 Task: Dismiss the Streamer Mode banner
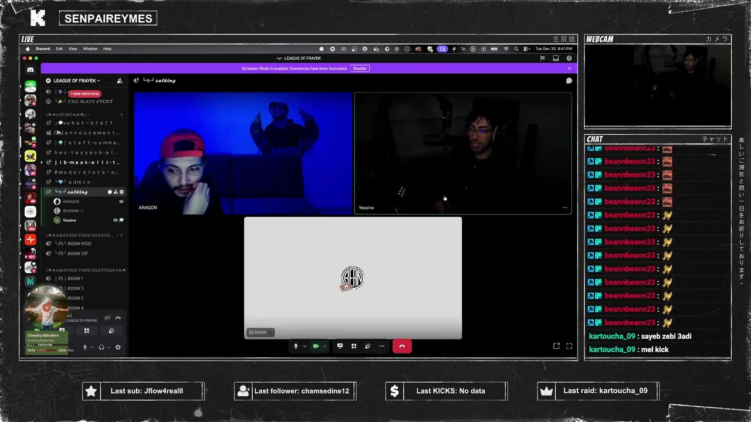(569, 69)
